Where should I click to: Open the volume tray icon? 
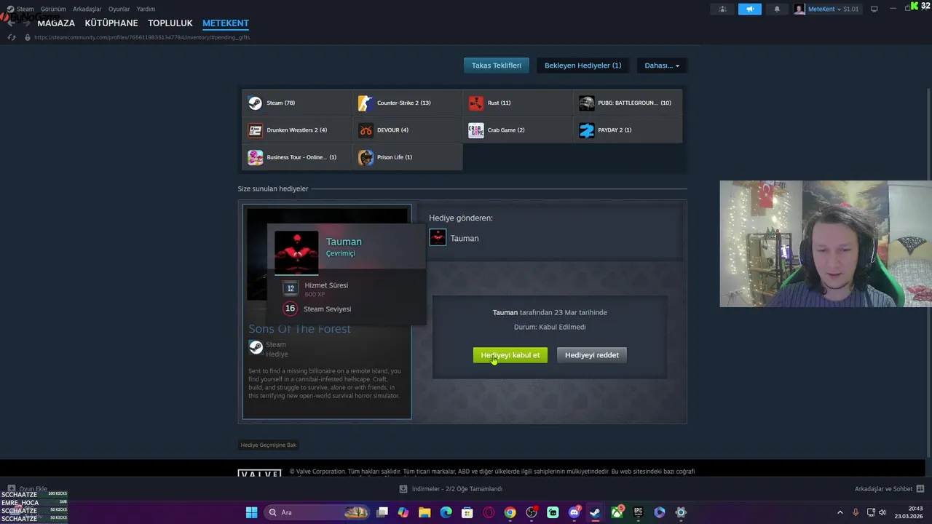pyautogui.click(x=882, y=512)
